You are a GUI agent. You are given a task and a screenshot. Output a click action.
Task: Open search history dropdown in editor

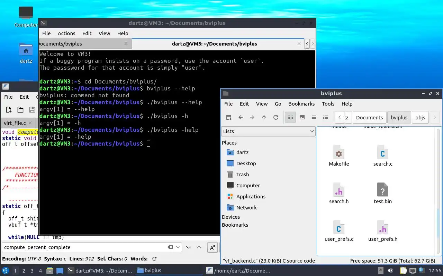coord(178,247)
